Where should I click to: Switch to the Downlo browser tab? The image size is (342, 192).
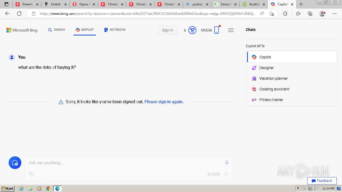(x=27, y=4)
